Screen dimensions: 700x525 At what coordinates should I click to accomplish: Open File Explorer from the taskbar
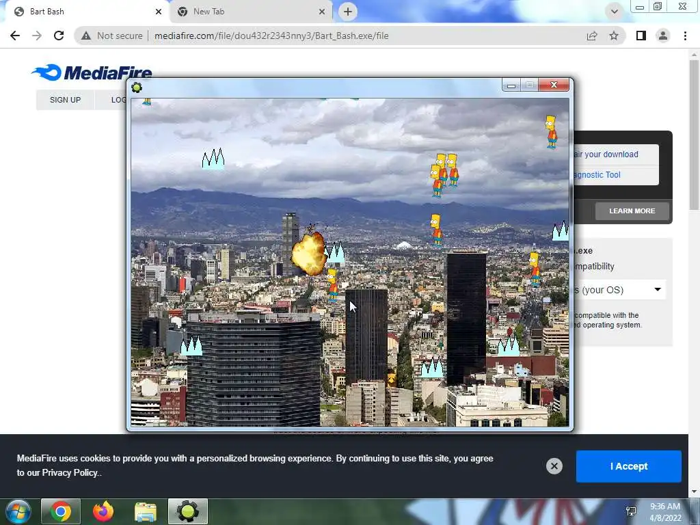[x=146, y=511]
